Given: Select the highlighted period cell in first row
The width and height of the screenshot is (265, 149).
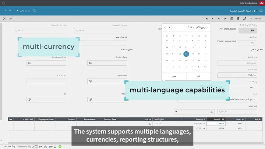Looking at the screenshot, I should (216, 124).
